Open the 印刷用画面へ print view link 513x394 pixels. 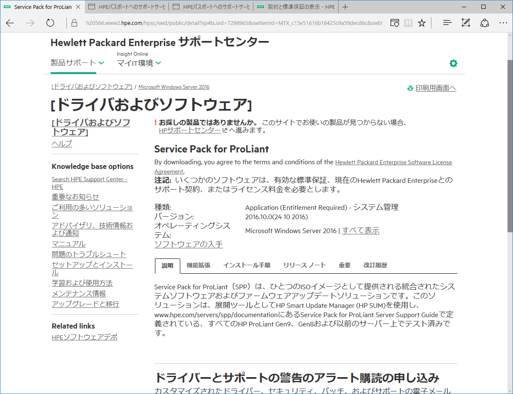click(x=436, y=88)
